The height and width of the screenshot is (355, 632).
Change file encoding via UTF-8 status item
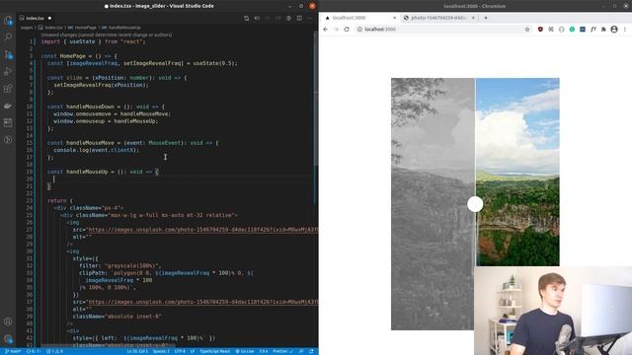click(180, 351)
